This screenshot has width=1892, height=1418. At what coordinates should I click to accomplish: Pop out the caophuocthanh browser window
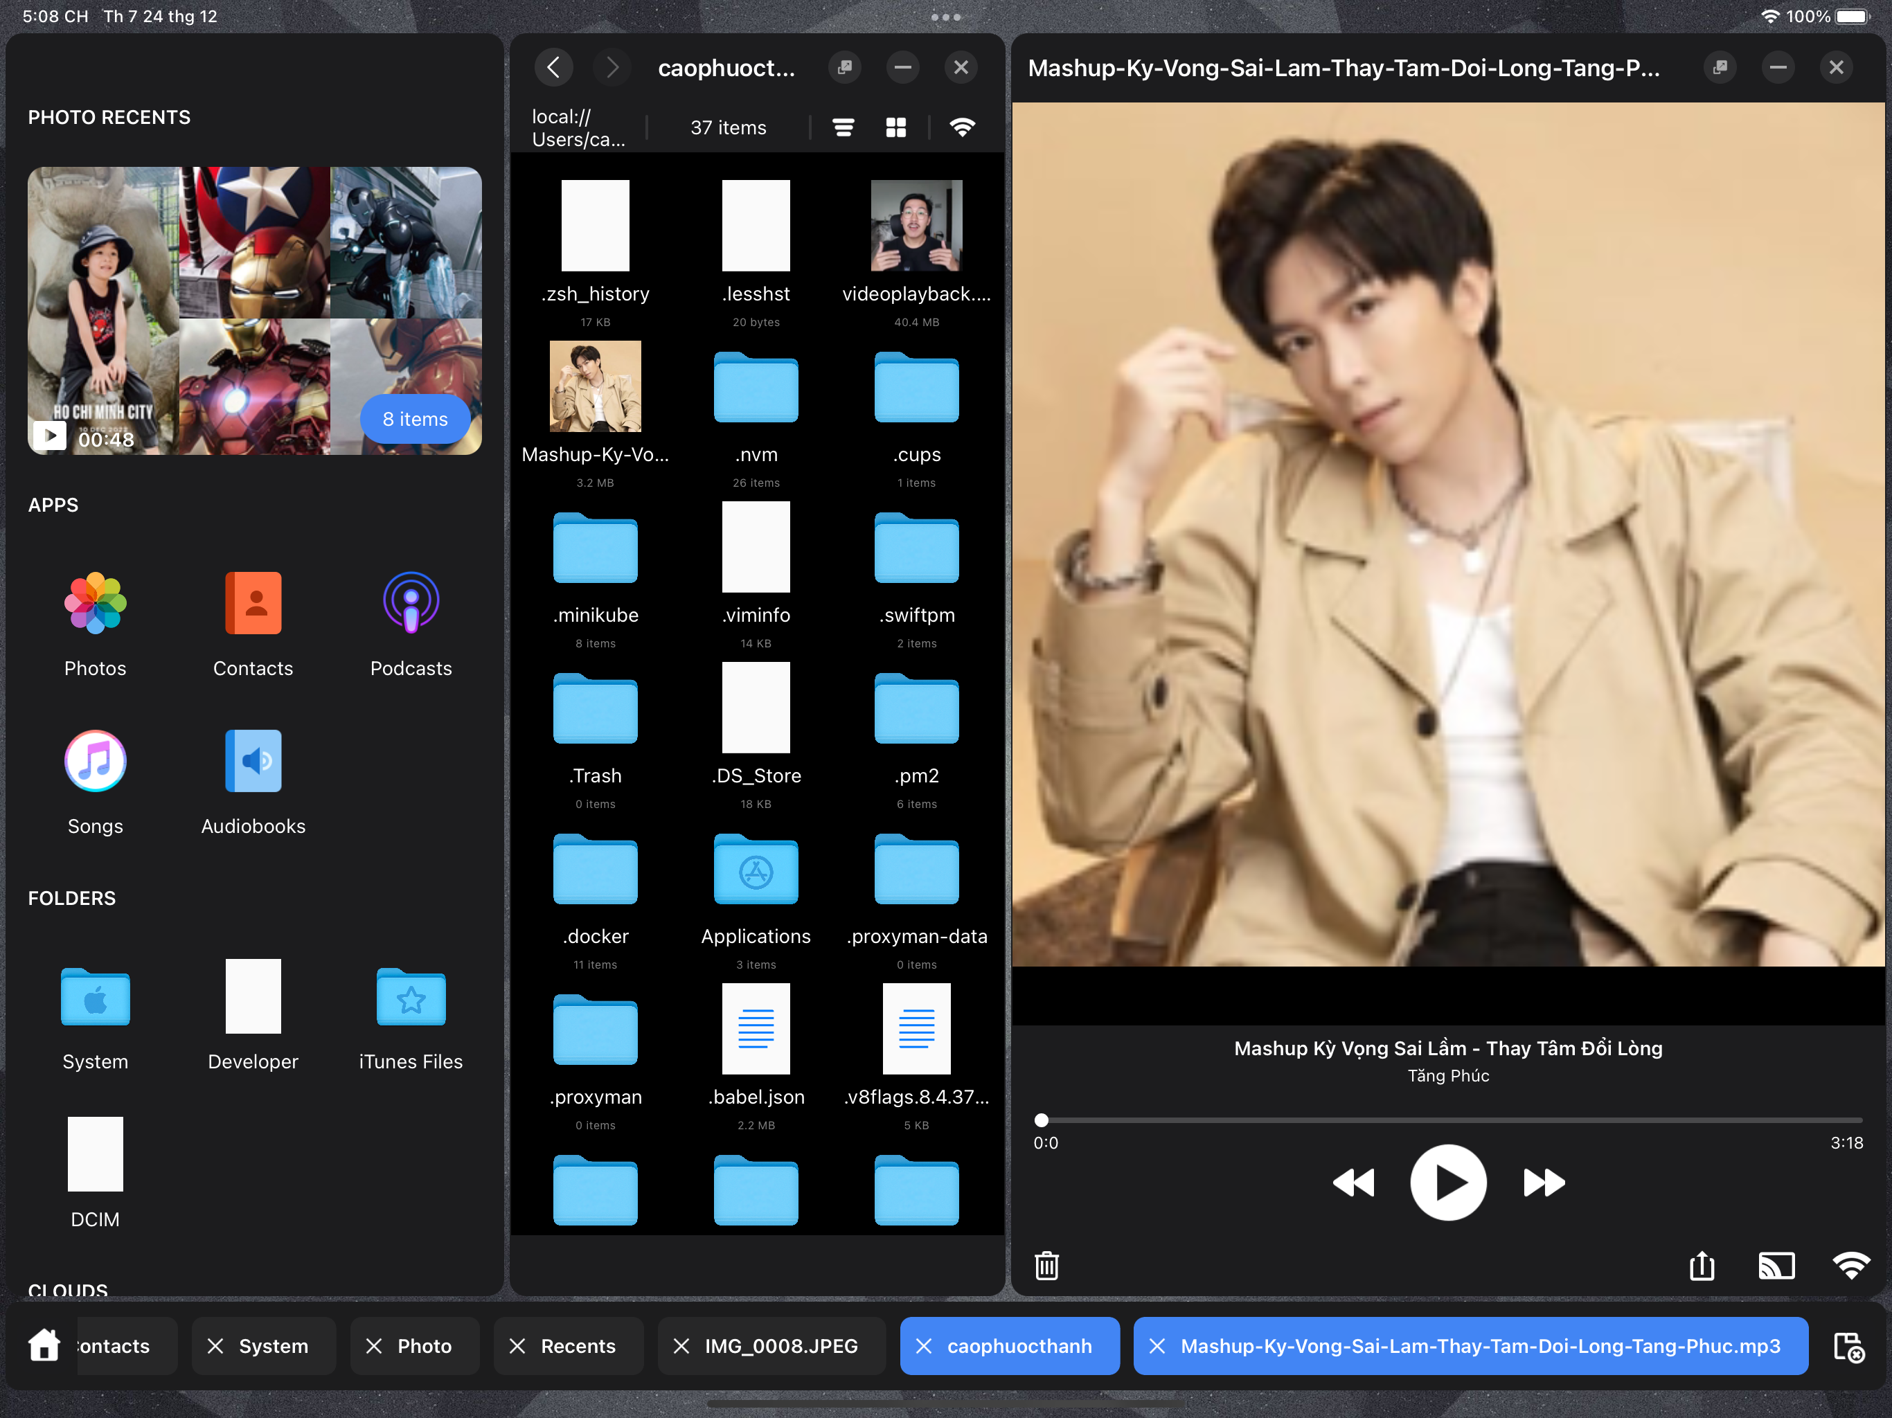coord(844,68)
